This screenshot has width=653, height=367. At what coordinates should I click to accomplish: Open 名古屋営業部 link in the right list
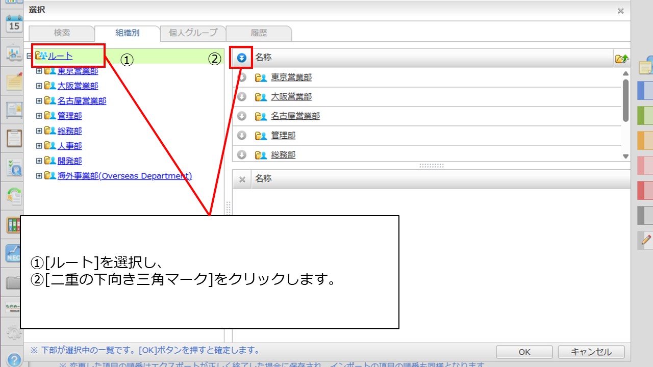pos(295,116)
